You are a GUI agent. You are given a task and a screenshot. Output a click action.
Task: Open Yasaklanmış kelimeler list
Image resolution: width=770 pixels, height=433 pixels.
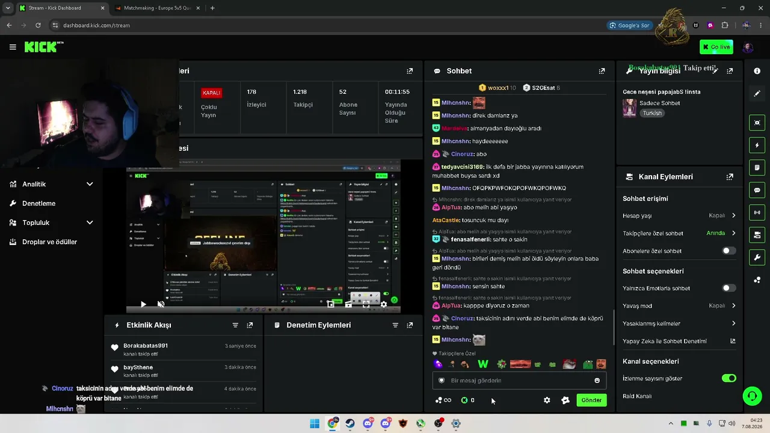click(x=679, y=324)
